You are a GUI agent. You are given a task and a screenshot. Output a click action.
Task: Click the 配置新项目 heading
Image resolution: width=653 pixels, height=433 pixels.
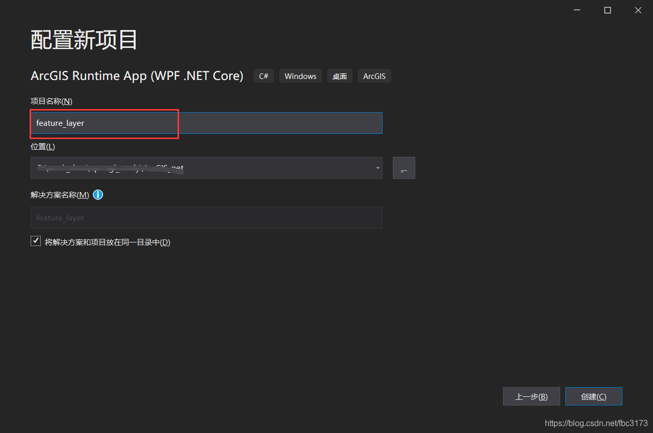(x=84, y=40)
